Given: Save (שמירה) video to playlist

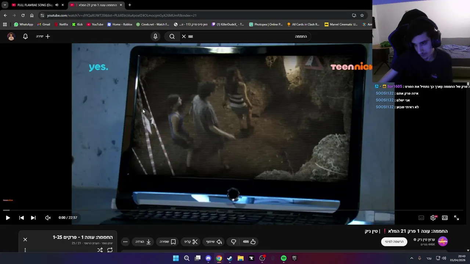Looking at the screenshot, I should click(x=168, y=242).
